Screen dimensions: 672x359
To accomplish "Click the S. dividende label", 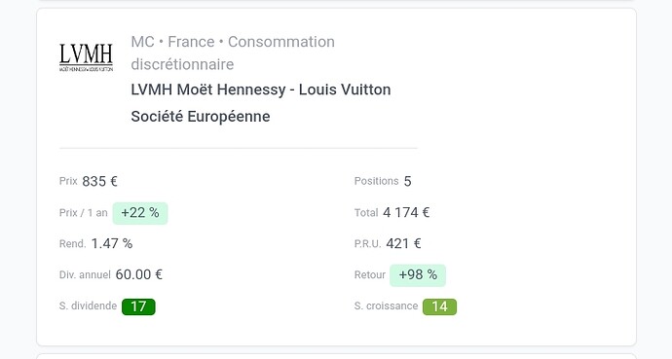I will click(x=88, y=305).
